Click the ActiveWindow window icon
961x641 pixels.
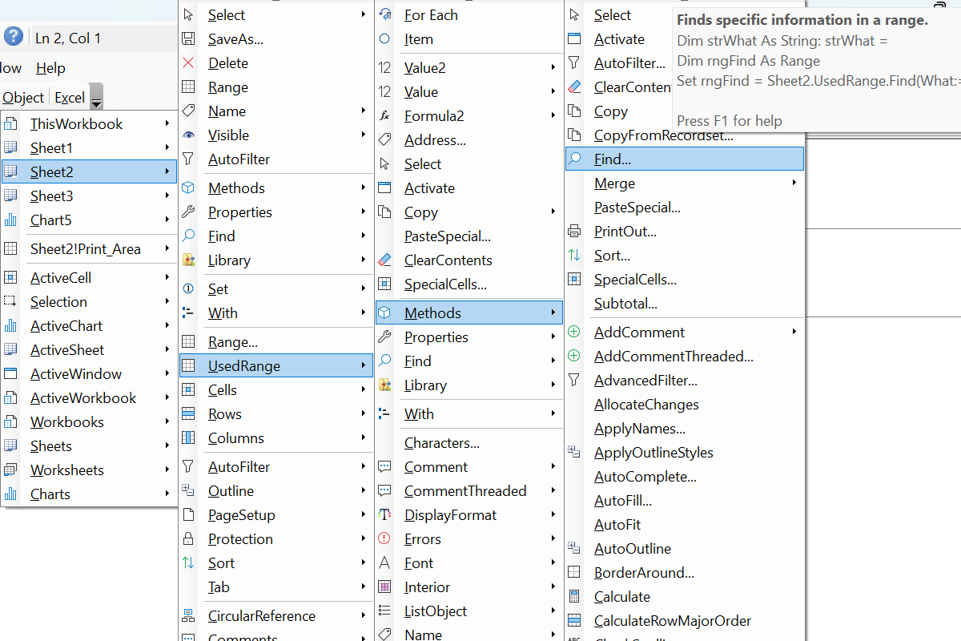[x=10, y=373]
